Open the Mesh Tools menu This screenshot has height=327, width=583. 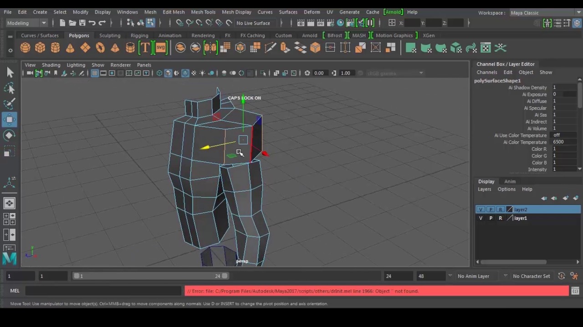pos(203,12)
